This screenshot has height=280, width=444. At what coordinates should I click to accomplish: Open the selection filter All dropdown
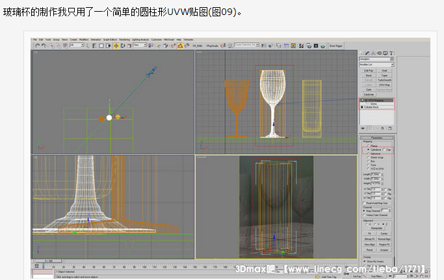click(77, 45)
